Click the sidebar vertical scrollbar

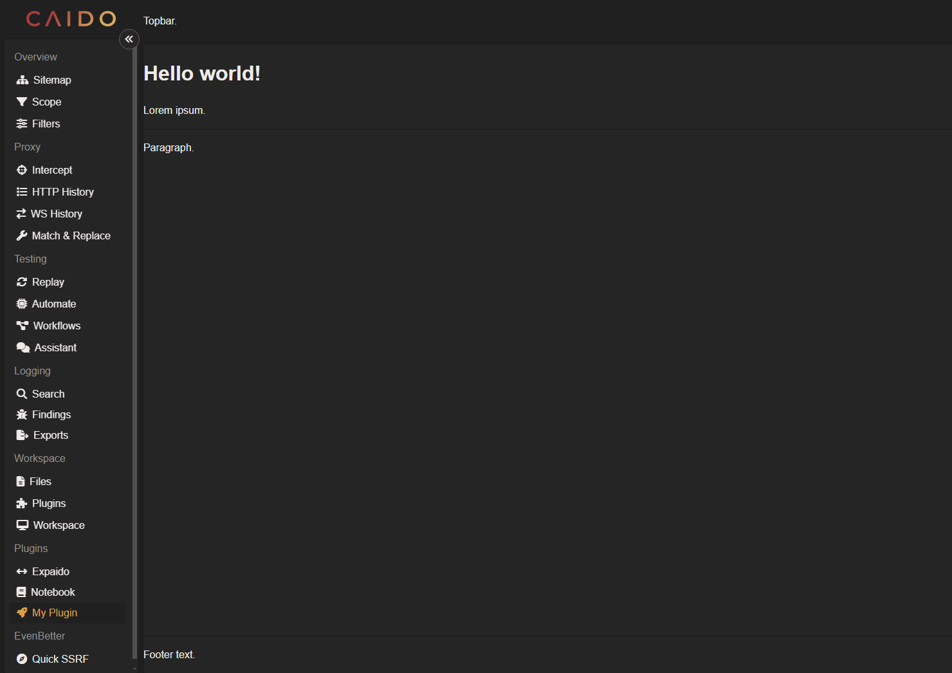134,347
